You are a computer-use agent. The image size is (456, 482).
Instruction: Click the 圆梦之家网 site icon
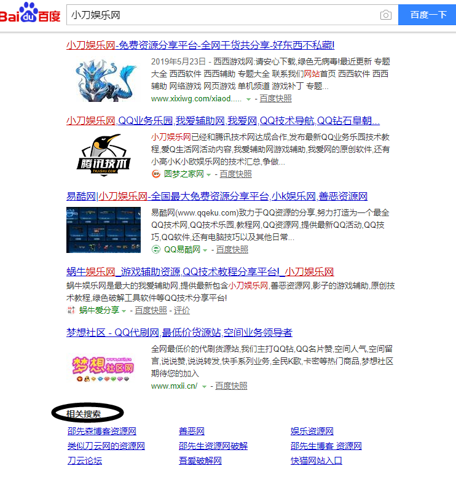pyautogui.click(x=156, y=174)
